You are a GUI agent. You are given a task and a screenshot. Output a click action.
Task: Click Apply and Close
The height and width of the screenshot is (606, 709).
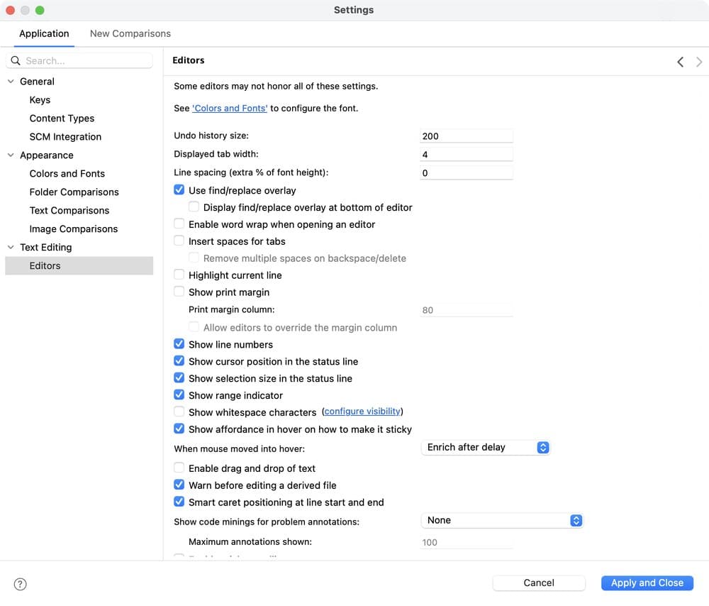click(x=647, y=583)
